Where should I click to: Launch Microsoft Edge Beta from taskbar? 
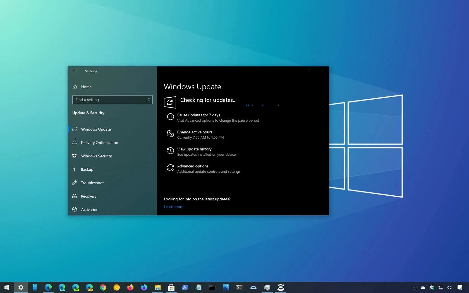click(x=62, y=287)
